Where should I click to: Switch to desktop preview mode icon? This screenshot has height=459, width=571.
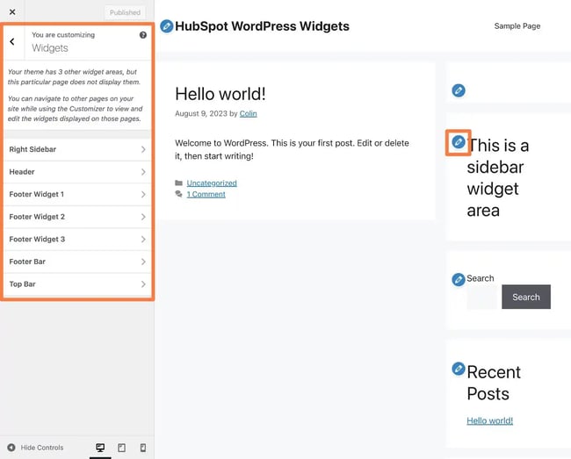(x=100, y=448)
